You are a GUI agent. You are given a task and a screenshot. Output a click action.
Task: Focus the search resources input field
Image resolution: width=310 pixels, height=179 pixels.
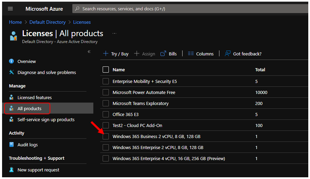(x=190, y=9)
